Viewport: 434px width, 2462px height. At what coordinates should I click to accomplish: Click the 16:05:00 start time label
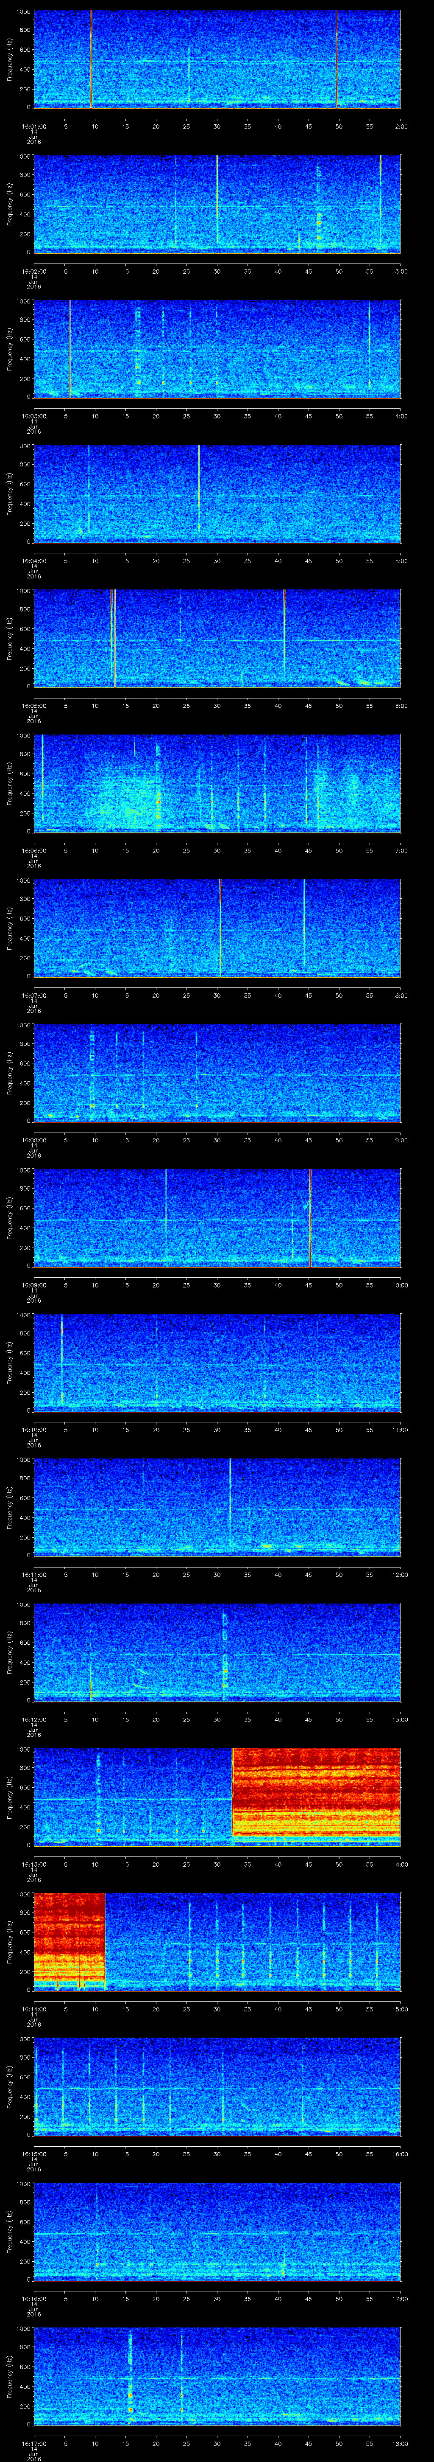[33, 705]
